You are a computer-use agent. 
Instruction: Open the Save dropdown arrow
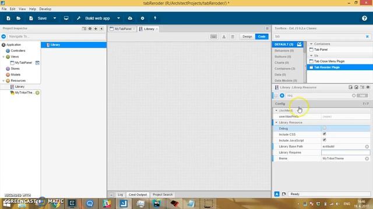(x=54, y=18)
